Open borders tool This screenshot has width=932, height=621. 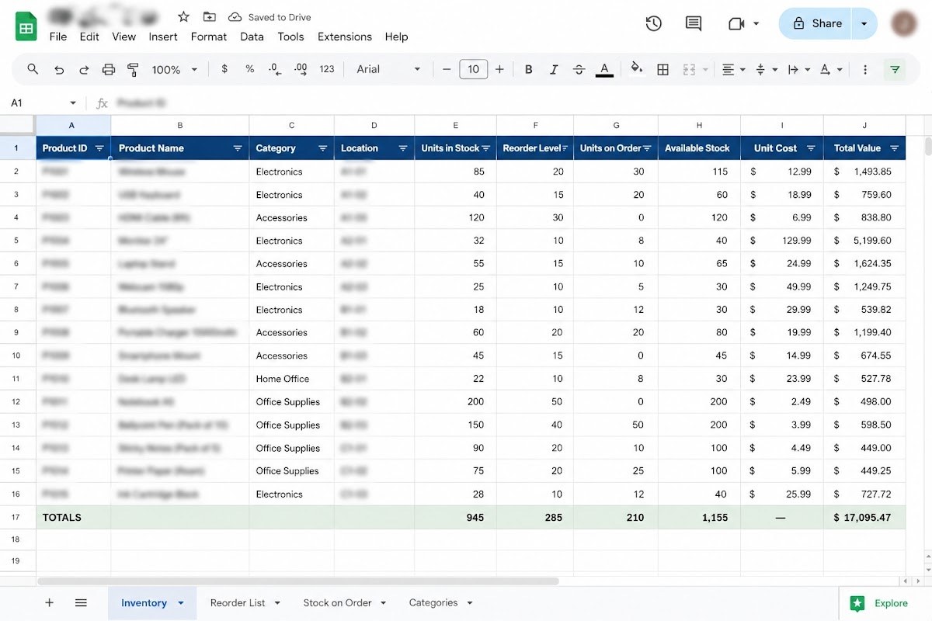[x=662, y=69]
